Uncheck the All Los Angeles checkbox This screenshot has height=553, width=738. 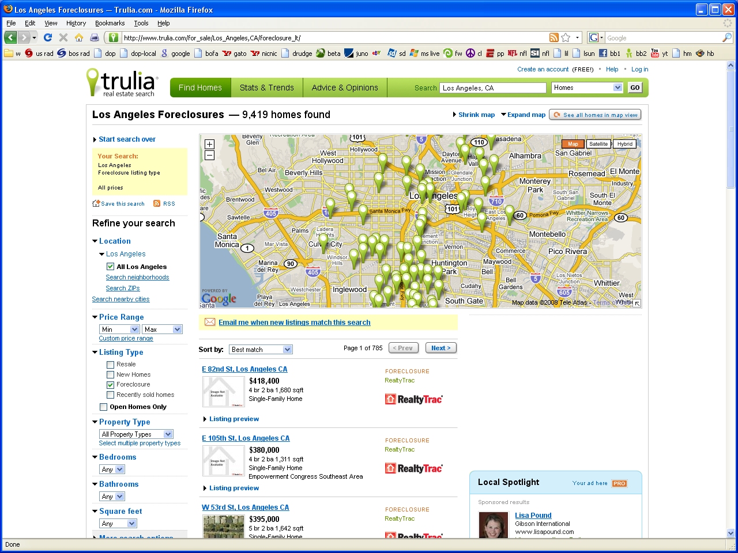click(110, 267)
